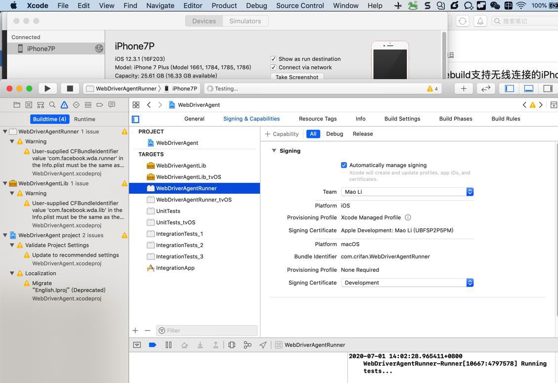Toggle Show as run destination checkbox
This screenshot has width=558, height=383.
(x=273, y=59)
